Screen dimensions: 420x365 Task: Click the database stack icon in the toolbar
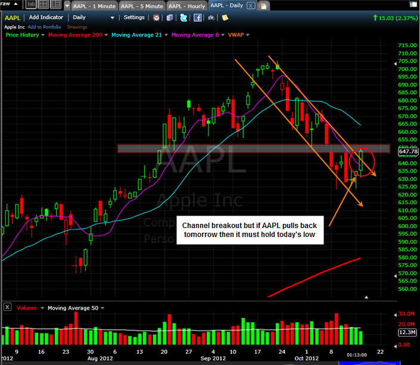point(170,18)
